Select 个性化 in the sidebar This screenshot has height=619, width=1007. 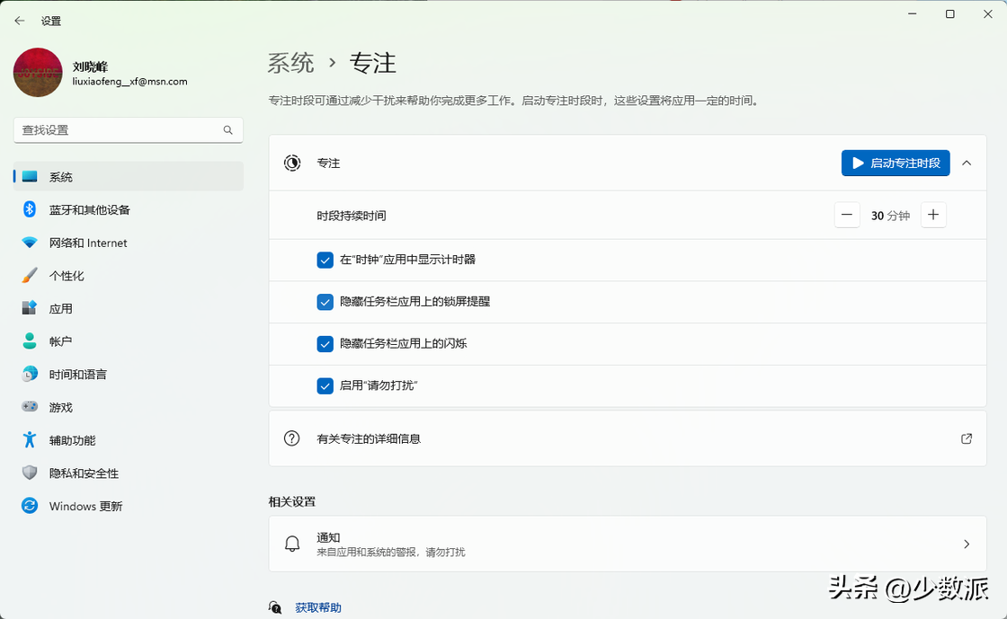(x=67, y=276)
